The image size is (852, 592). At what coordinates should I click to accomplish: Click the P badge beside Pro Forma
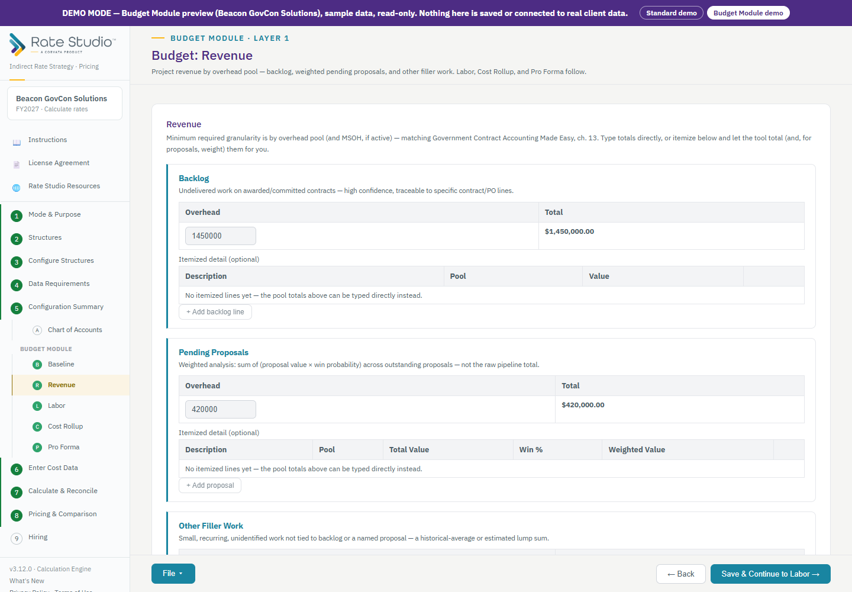click(37, 448)
